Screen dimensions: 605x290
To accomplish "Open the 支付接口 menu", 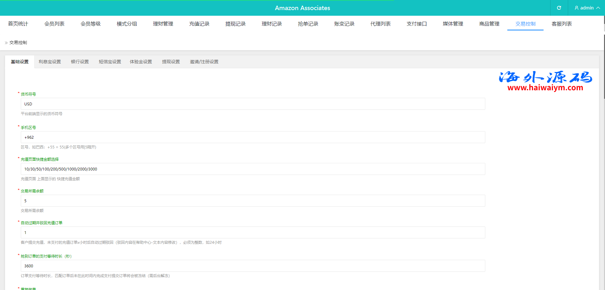I will point(417,24).
